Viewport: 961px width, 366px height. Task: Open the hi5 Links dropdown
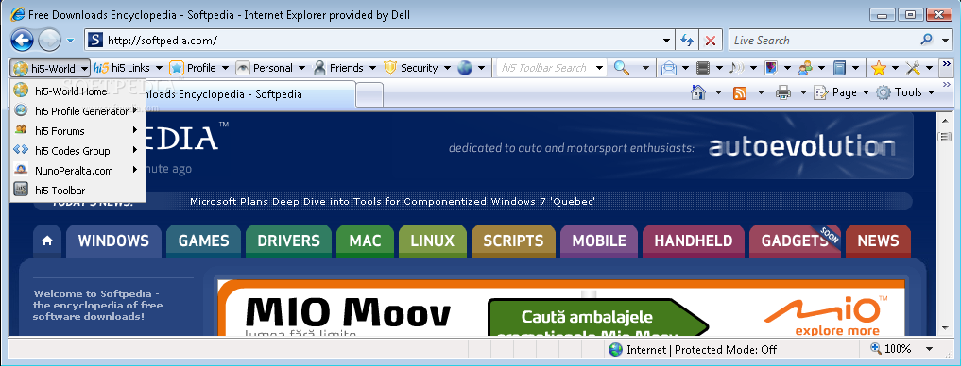click(159, 68)
